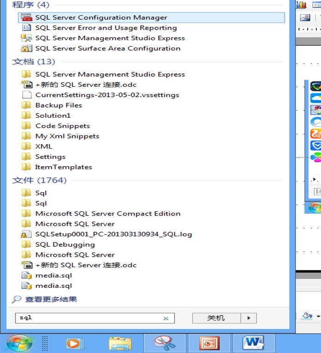Expand the 文件 (1764) results group

pyautogui.click(x=39, y=180)
